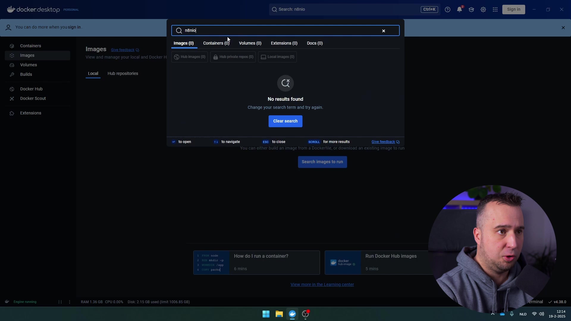Screen dimensions: 571x321
Task: Select the Docs (0) results tab
Action: click(315, 43)
